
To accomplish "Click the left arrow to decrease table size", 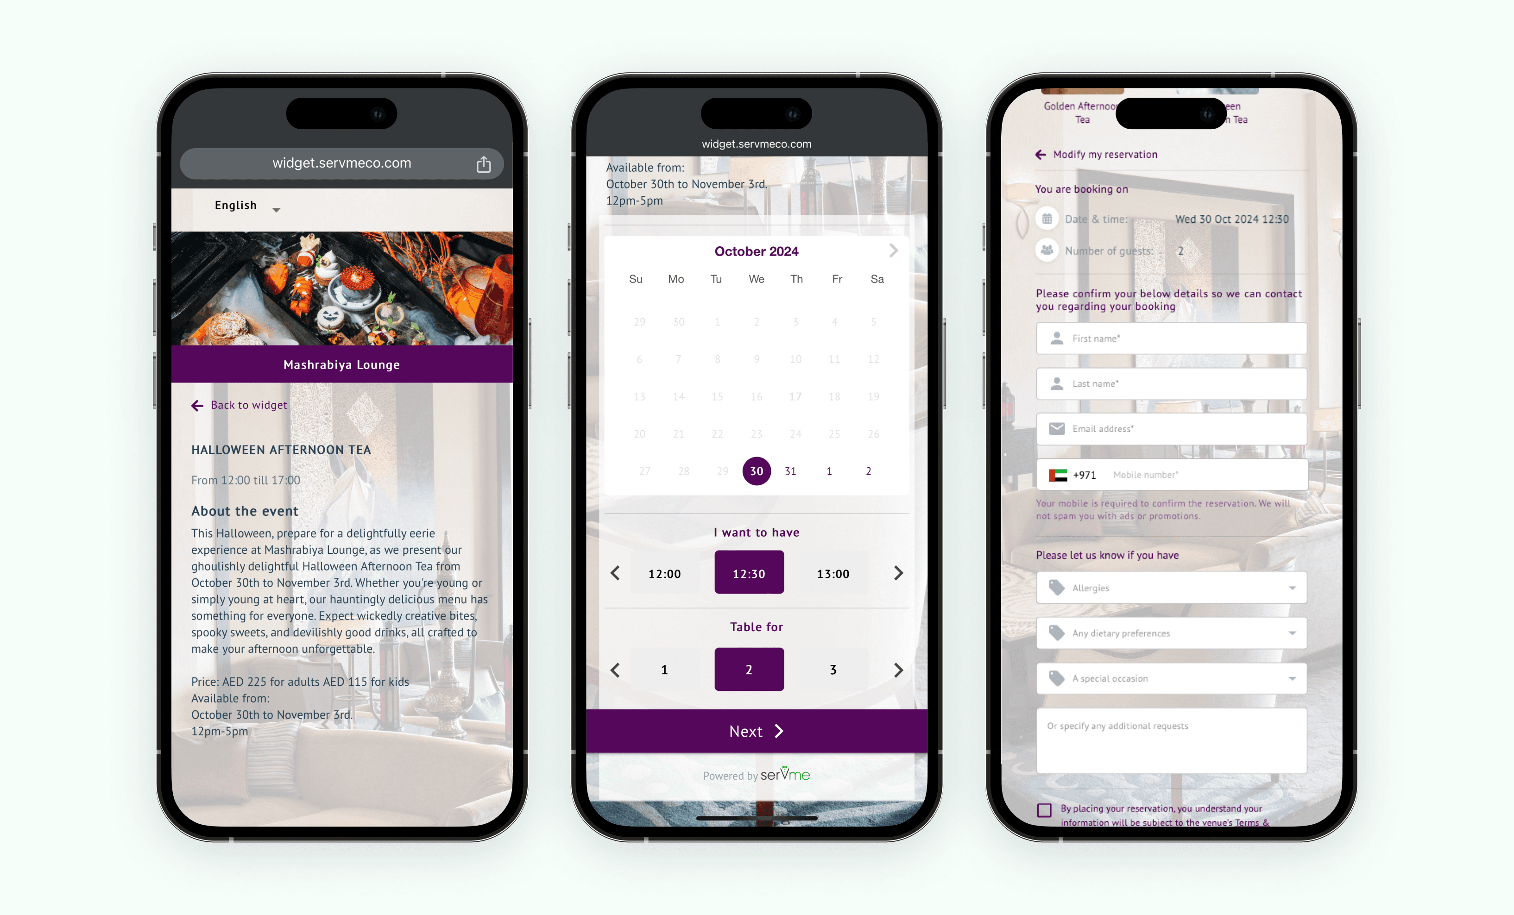I will (x=615, y=668).
